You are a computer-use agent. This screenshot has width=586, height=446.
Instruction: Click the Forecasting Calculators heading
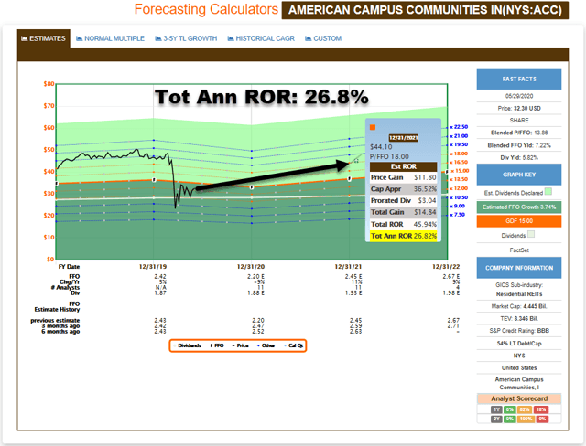click(206, 9)
